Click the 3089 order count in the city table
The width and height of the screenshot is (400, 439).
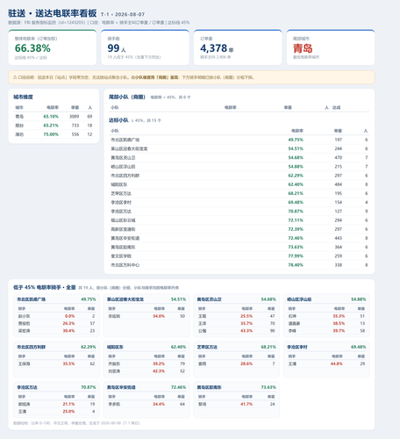(x=75, y=117)
